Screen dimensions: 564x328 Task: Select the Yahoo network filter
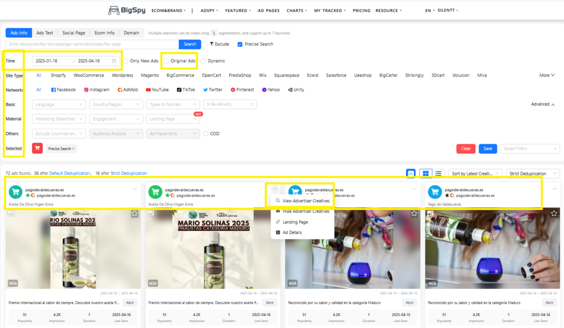(x=271, y=90)
